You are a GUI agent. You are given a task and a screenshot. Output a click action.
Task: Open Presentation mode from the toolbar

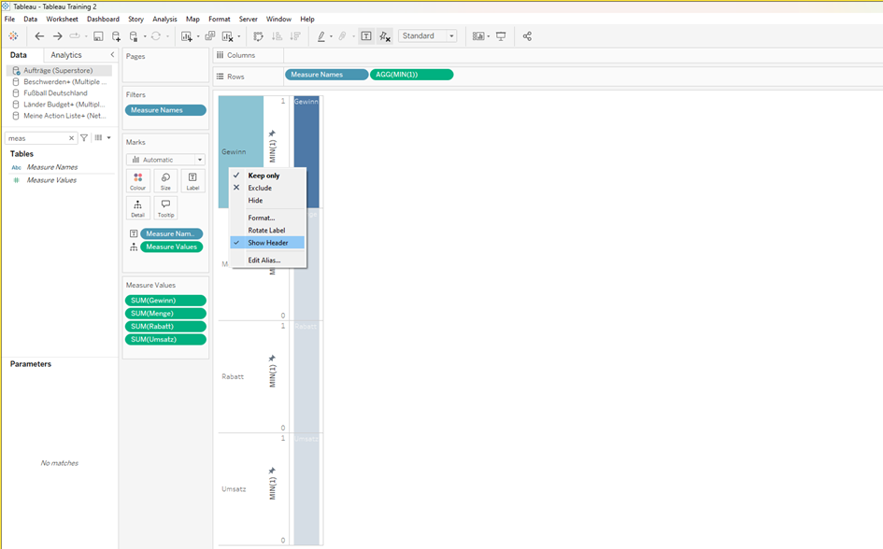[x=501, y=36]
